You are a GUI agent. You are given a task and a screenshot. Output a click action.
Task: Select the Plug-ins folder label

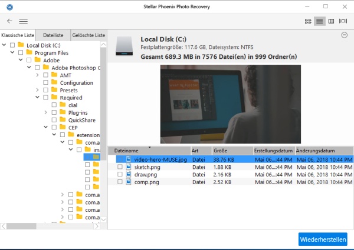[x=78, y=112]
